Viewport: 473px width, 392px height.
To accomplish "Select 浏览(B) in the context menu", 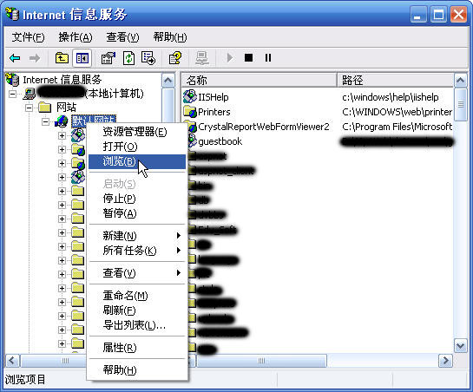I will pos(137,161).
